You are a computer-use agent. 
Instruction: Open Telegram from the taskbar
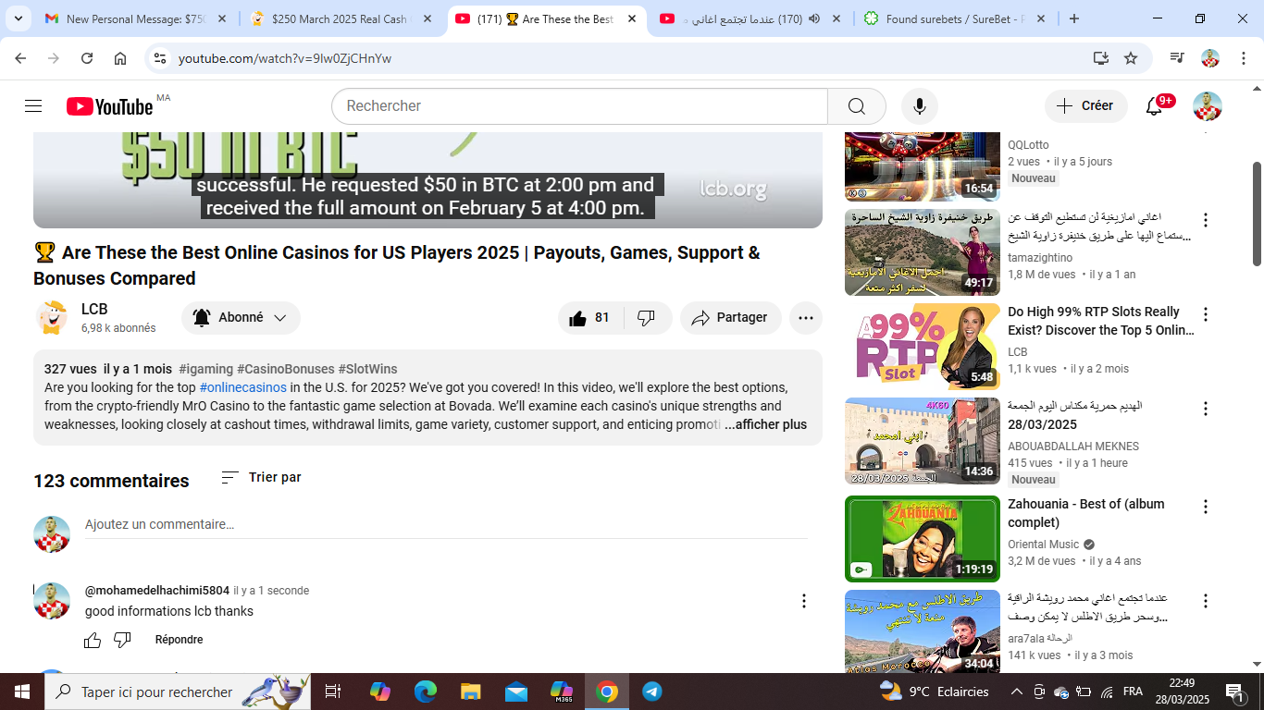coord(652,692)
